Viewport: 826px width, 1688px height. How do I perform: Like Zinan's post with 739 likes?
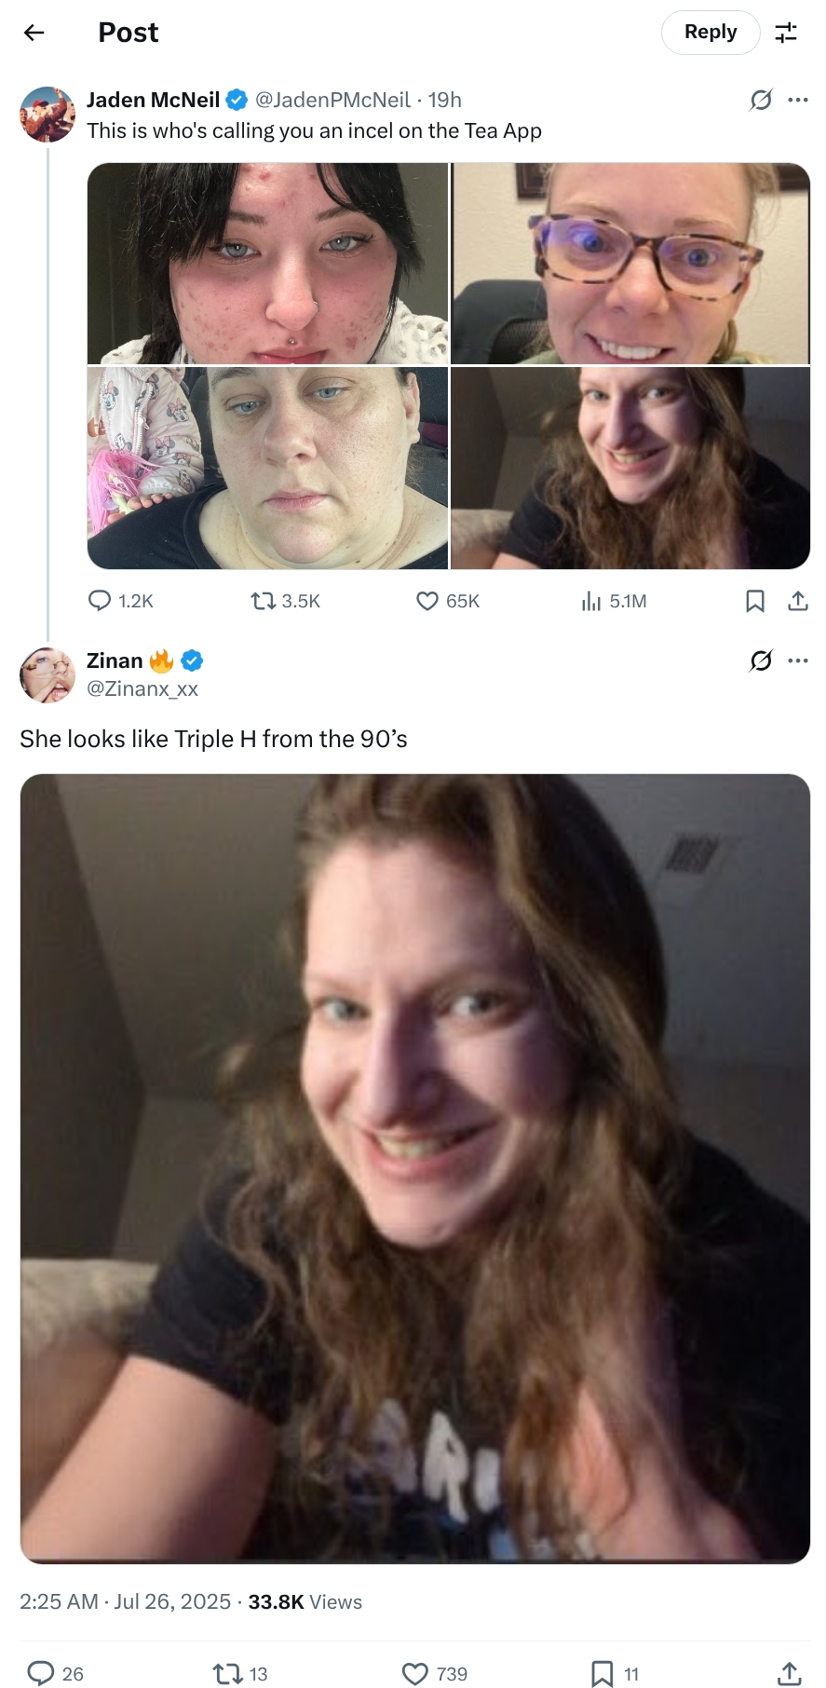point(435,1674)
